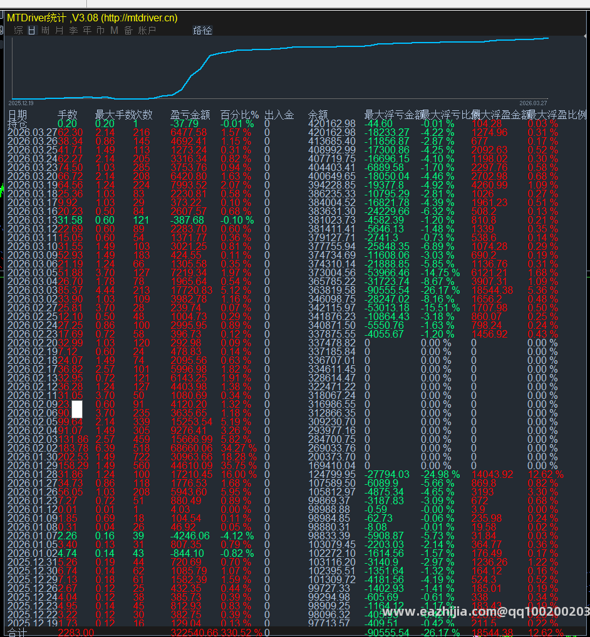Open the 周 weekly statistics tab
This screenshot has height=637, width=590.
click(46, 31)
